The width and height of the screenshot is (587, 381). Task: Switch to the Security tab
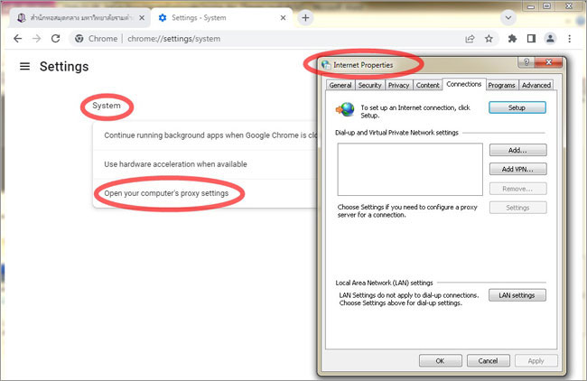369,85
